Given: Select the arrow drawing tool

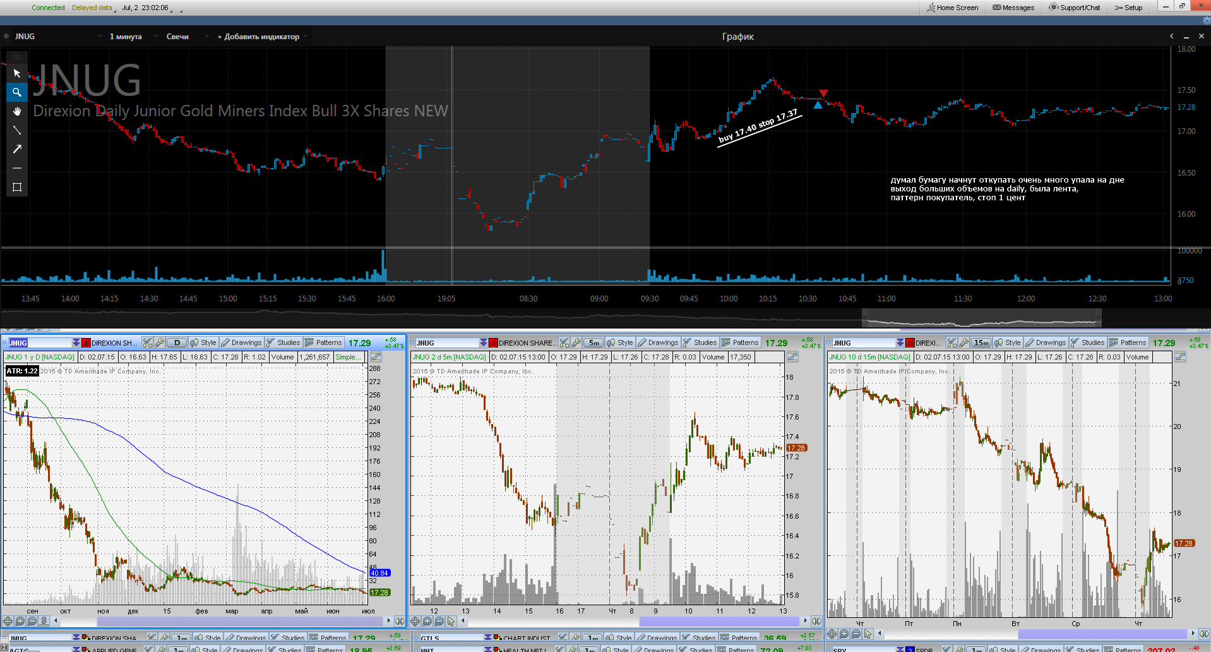Looking at the screenshot, I should pyautogui.click(x=17, y=149).
